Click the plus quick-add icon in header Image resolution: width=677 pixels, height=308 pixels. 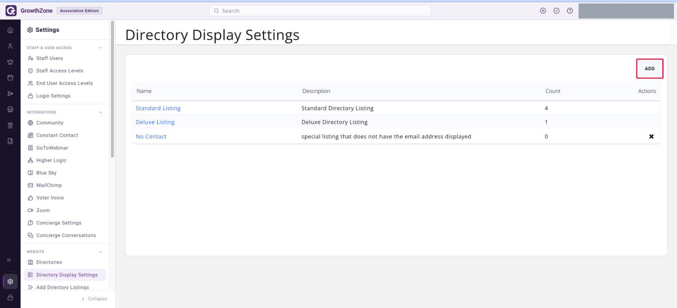543,11
